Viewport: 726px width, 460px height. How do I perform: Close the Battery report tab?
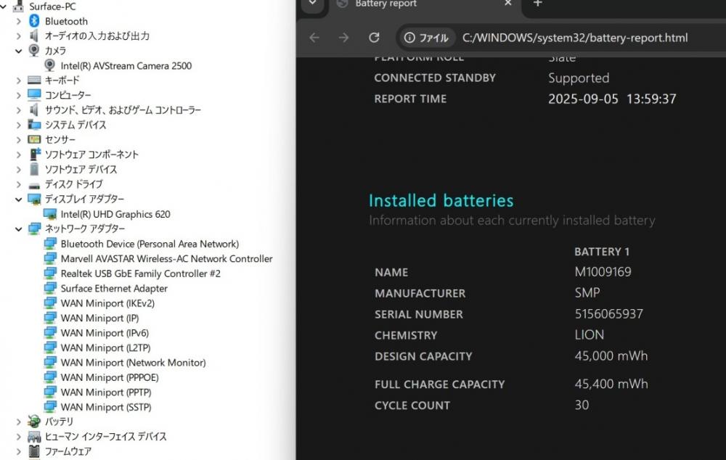508,4
